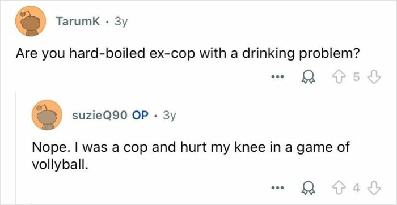Click the 'Nope. I was a cop' reply text
Image resolution: width=397 pixels, height=205 pixels.
90,148
